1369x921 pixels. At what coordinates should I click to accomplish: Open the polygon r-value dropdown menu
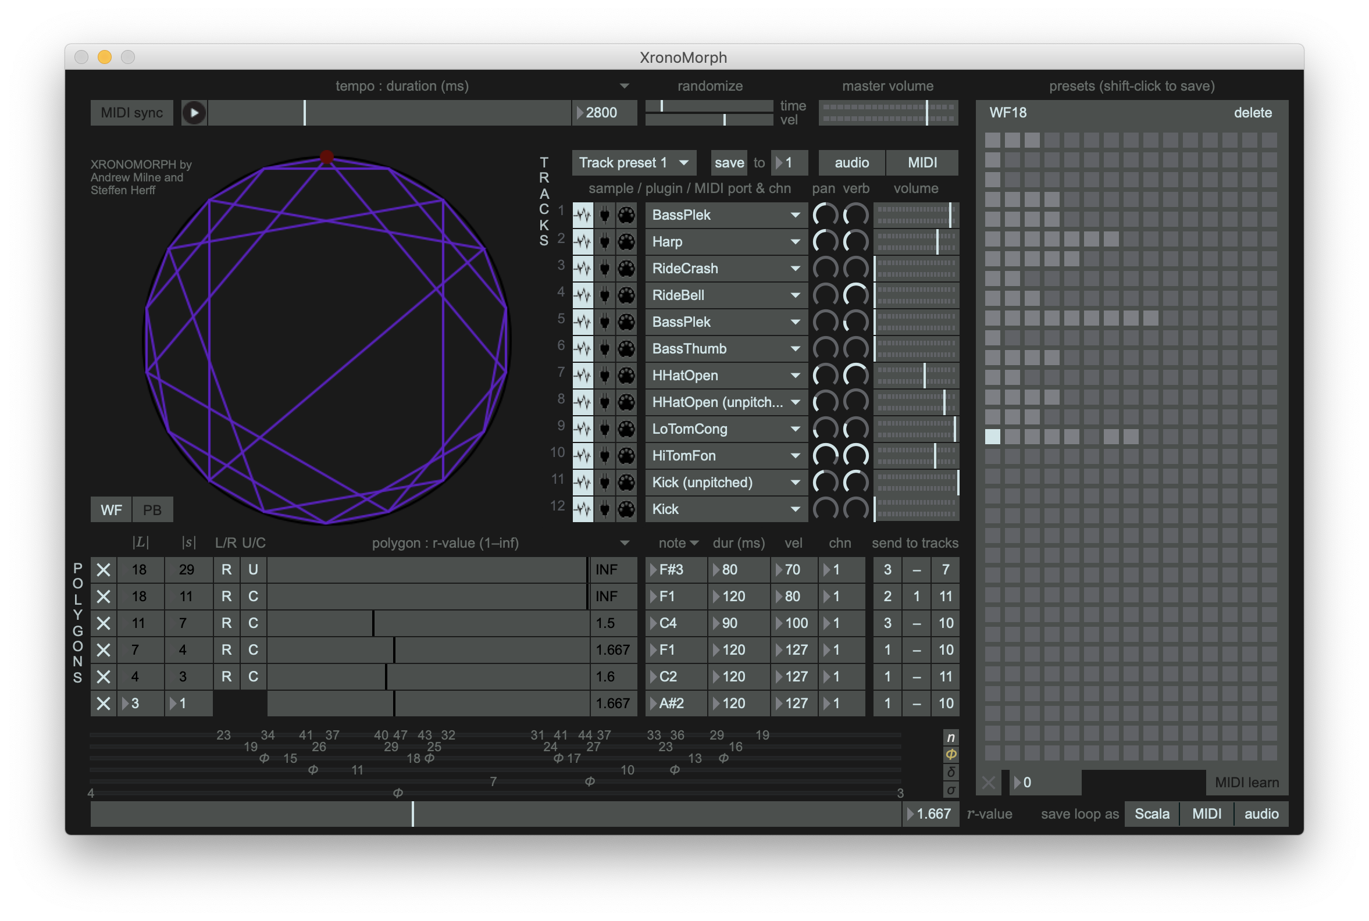point(625,542)
